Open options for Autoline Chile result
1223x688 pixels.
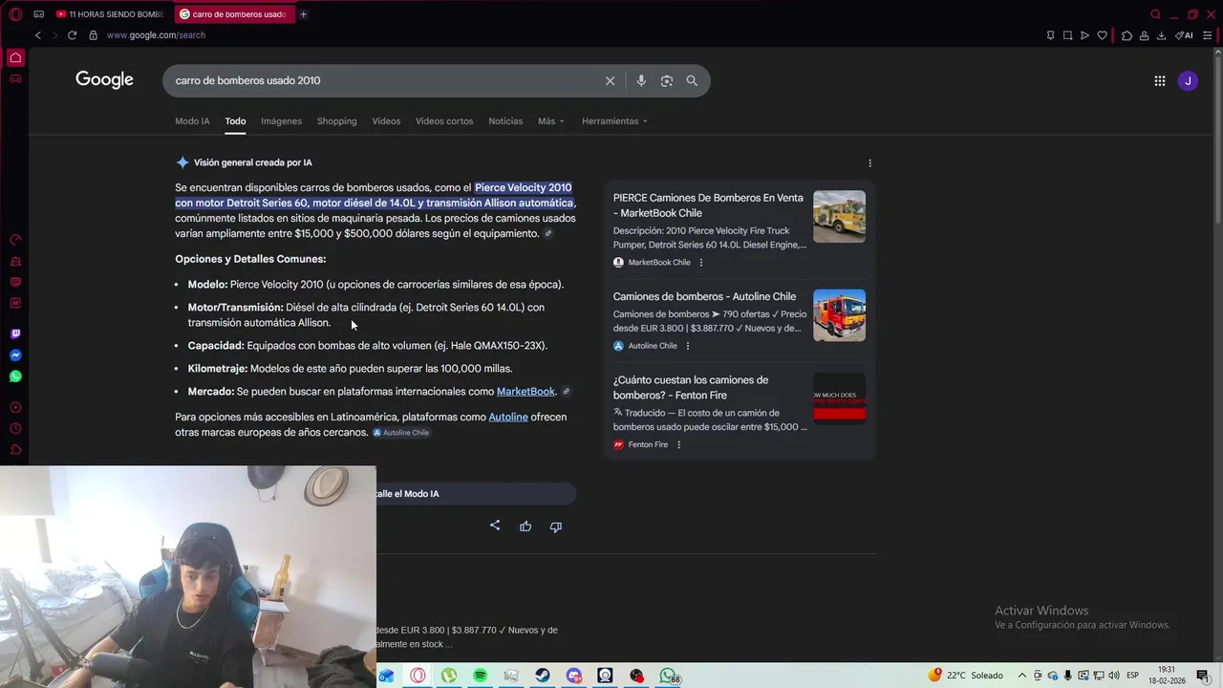[688, 346]
